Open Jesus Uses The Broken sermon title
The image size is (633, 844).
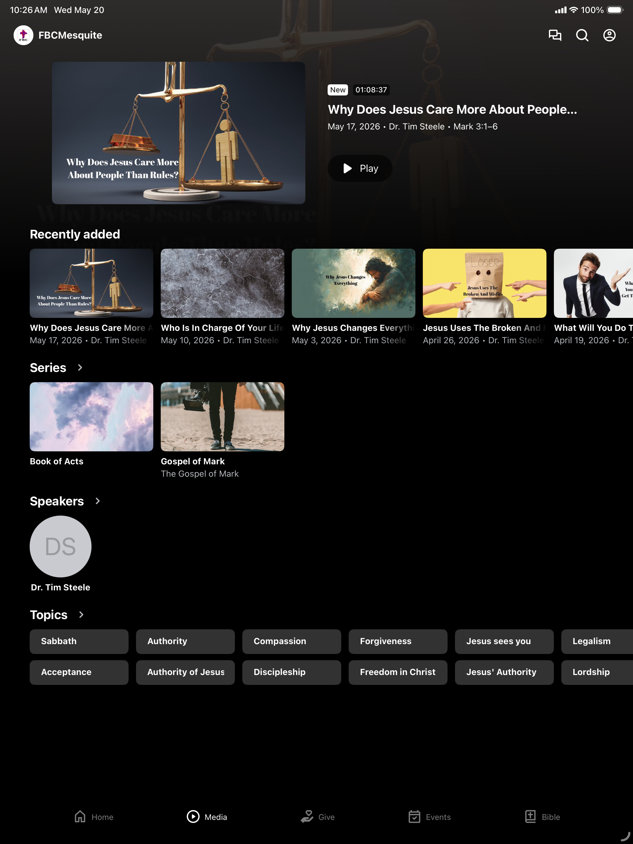[x=484, y=328]
